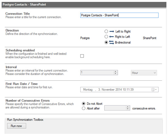Increase Interval using the up spinner arrow
168x136 pixels.
point(115,71)
